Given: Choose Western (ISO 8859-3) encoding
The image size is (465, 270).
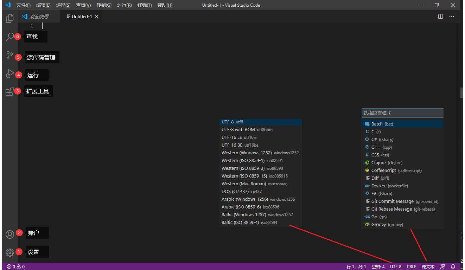Looking at the screenshot, I should (260, 168).
